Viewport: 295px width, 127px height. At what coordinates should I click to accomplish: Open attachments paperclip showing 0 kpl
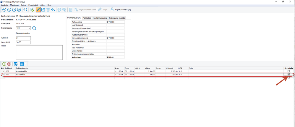(x=103, y=9)
